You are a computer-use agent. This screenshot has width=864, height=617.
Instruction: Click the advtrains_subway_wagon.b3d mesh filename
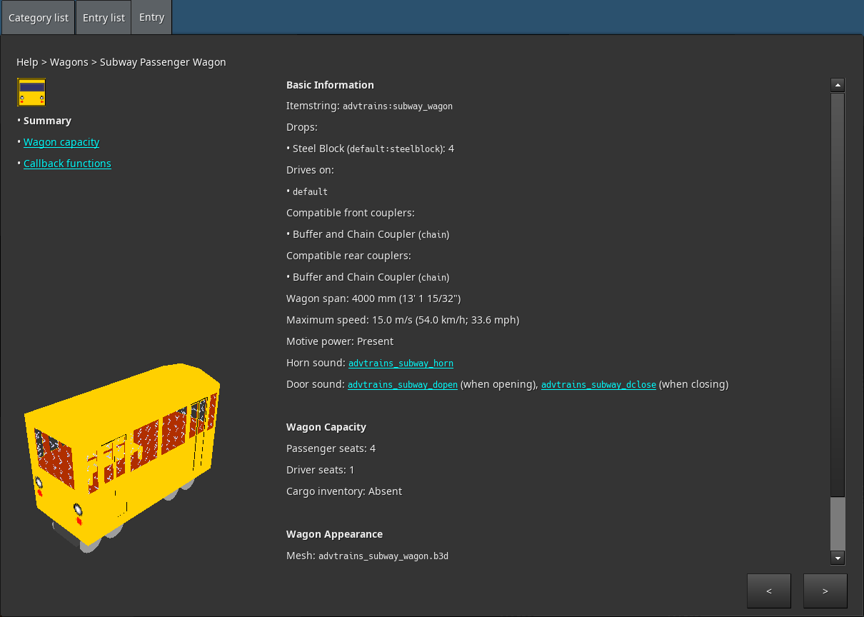coord(383,556)
